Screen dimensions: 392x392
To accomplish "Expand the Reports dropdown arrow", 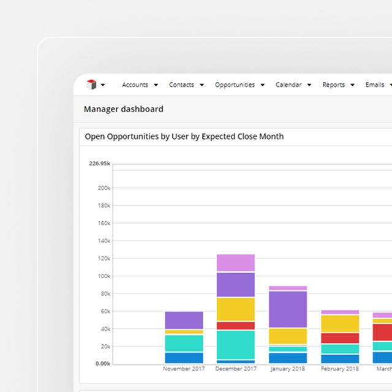I will 353,85.
